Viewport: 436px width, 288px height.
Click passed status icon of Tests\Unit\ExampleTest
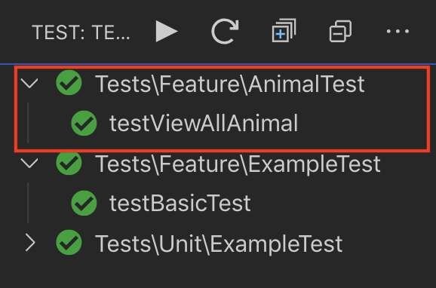coord(69,243)
